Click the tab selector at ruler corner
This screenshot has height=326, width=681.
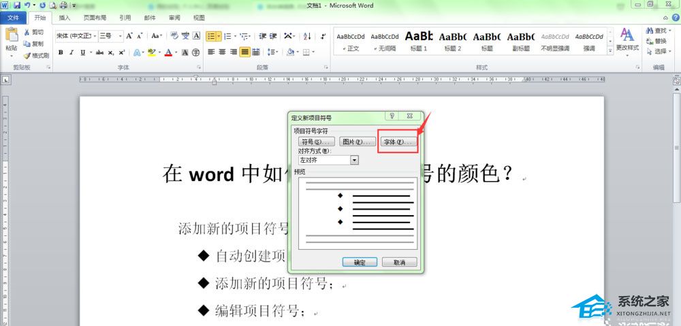point(5,80)
